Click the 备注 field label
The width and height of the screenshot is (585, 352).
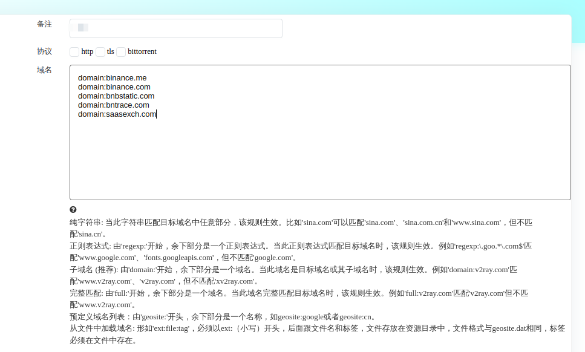click(x=44, y=24)
